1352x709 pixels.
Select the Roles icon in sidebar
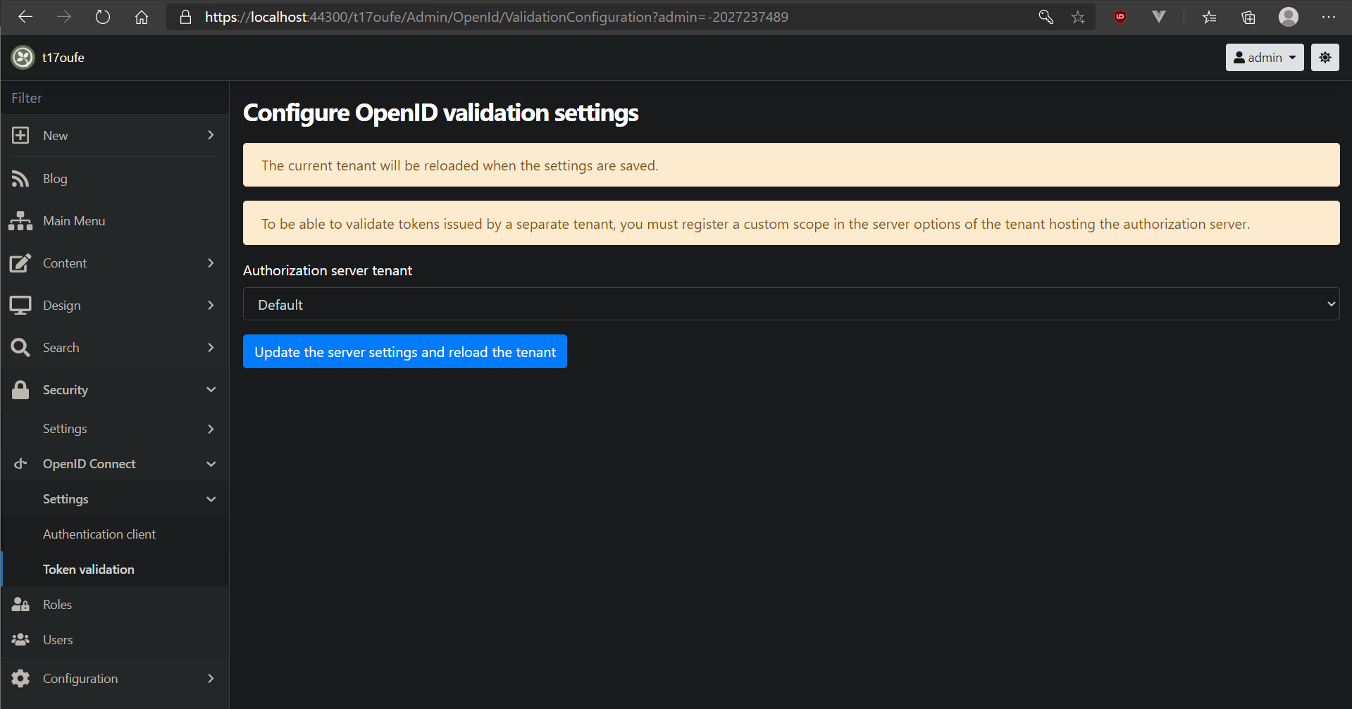pos(20,604)
